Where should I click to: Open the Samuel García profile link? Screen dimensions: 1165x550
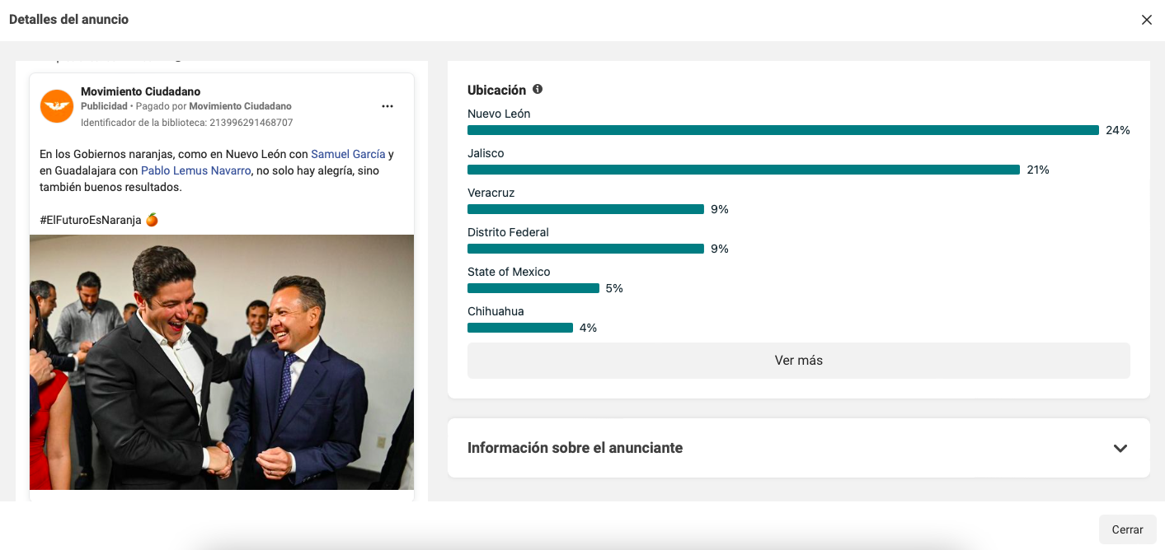pos(347,154)
